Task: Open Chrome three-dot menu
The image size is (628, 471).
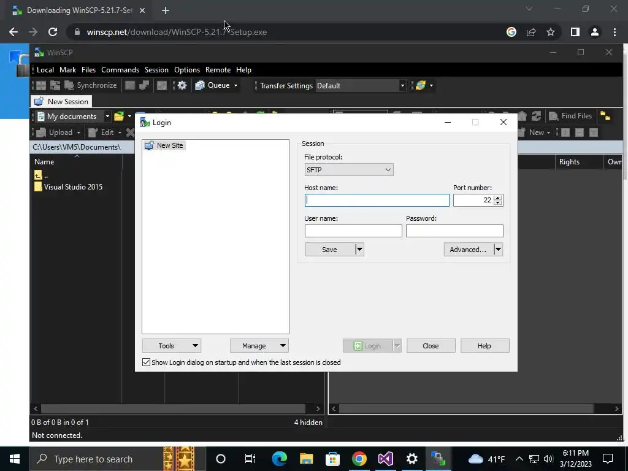Action: pos(615,32)
